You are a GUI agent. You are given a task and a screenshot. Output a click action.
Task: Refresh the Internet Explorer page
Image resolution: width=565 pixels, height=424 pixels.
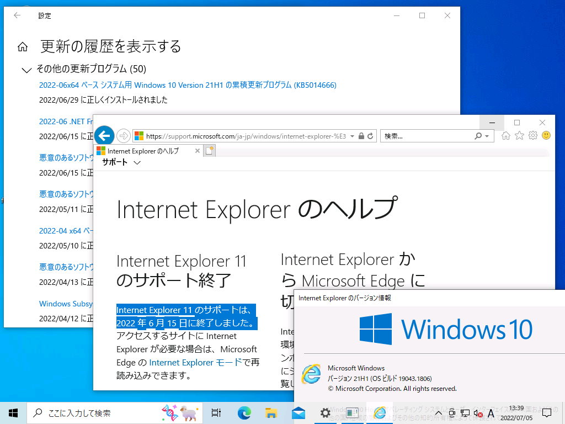coord(370,136)
